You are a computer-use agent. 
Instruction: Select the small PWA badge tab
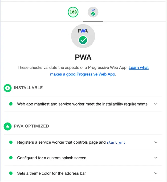coord(93,12)
